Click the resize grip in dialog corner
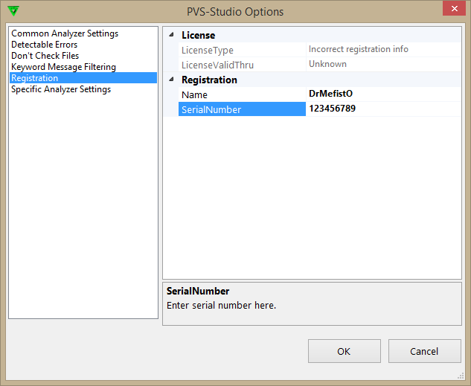 [461, 376]
